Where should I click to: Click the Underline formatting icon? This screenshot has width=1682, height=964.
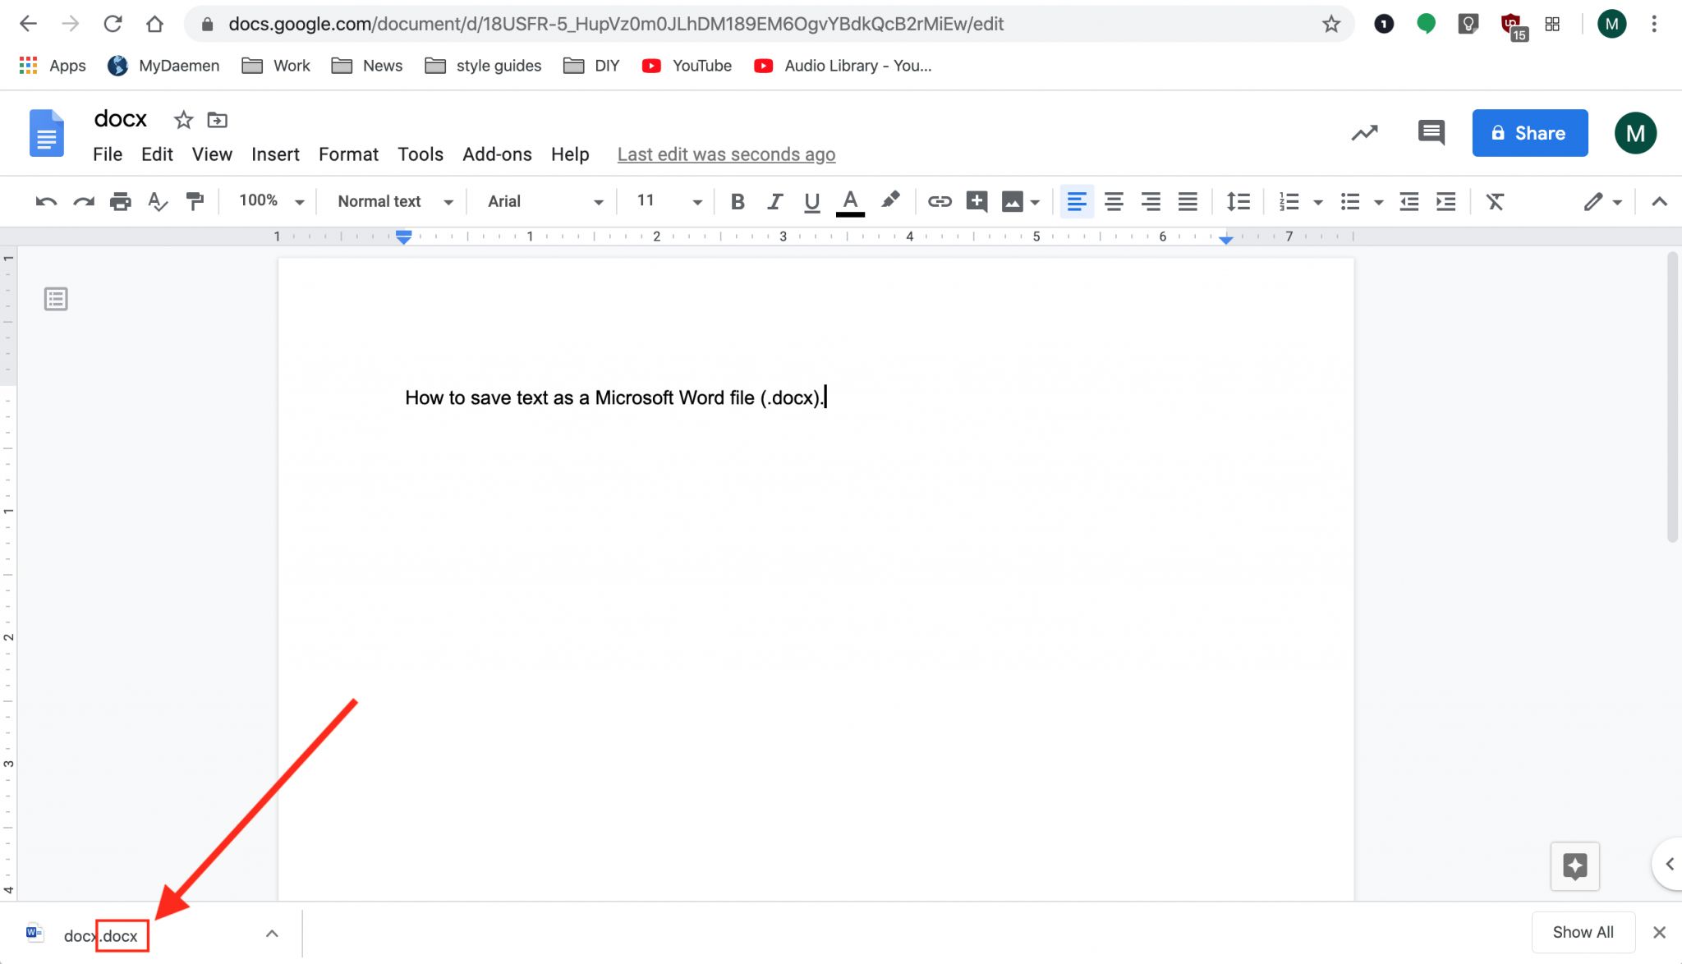(811, 201)
